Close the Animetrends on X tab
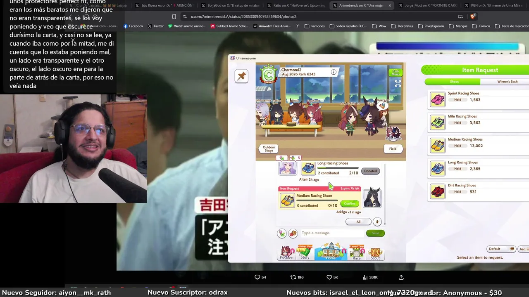529x297 pixels. [x=389, y=6]
